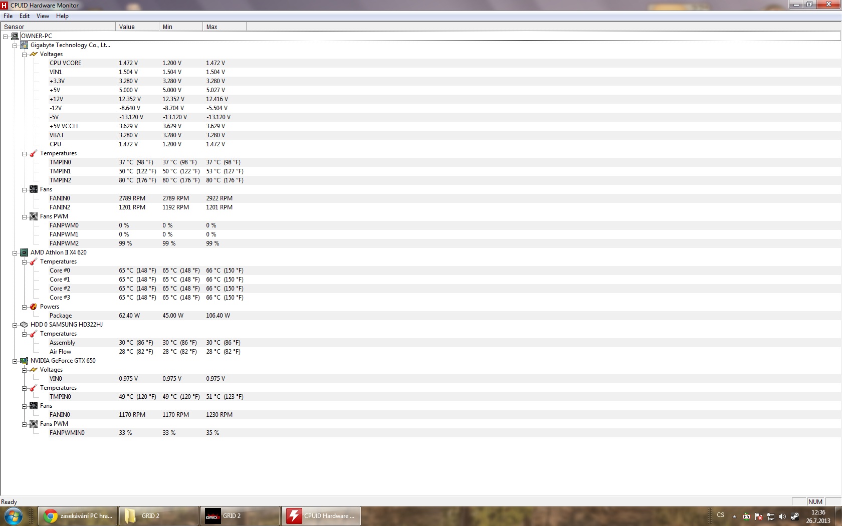
Task: Open the Help menu
Action: point(62,16)
